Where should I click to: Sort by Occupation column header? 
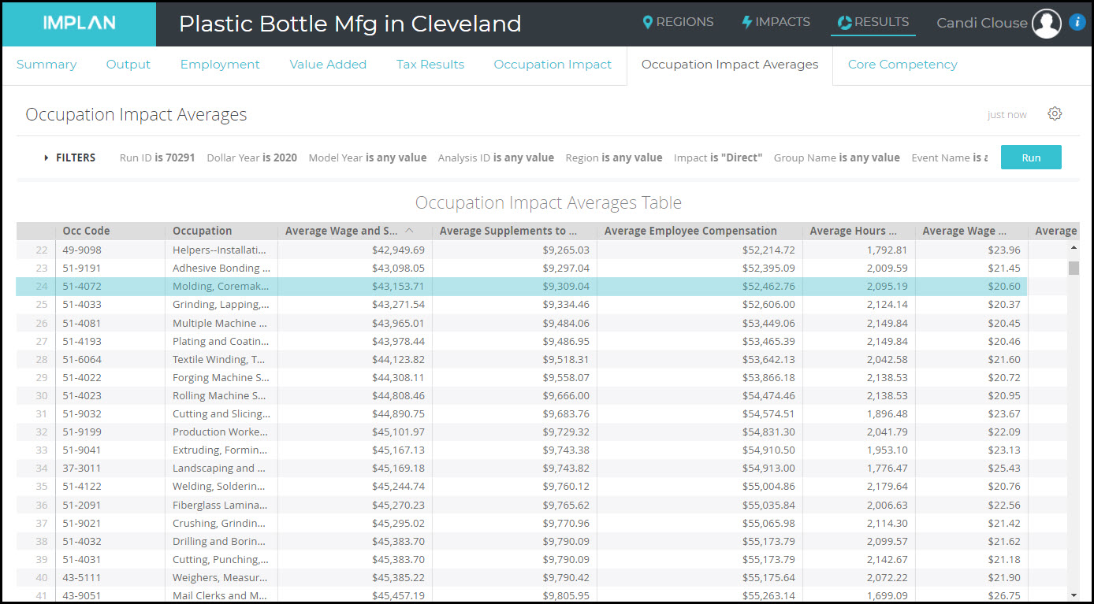[221, 231]
